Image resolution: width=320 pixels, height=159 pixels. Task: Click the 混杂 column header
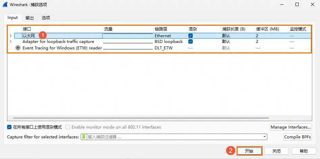coord(204,29)
